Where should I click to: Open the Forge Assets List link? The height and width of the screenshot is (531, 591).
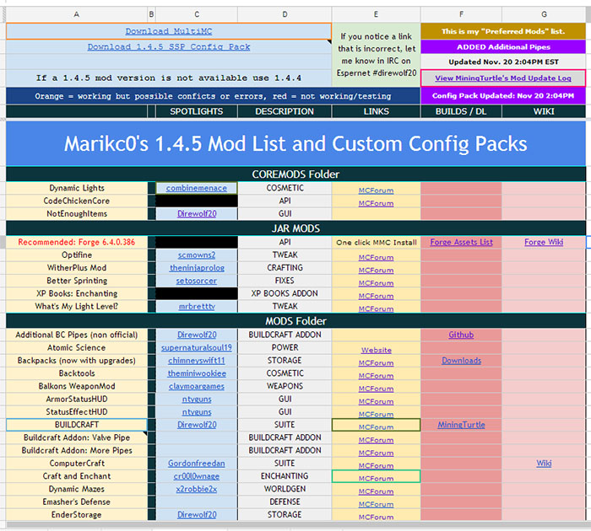click(461, 243)
